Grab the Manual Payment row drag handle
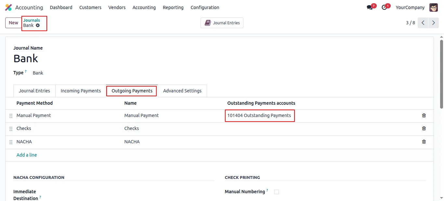 (11, 116)
